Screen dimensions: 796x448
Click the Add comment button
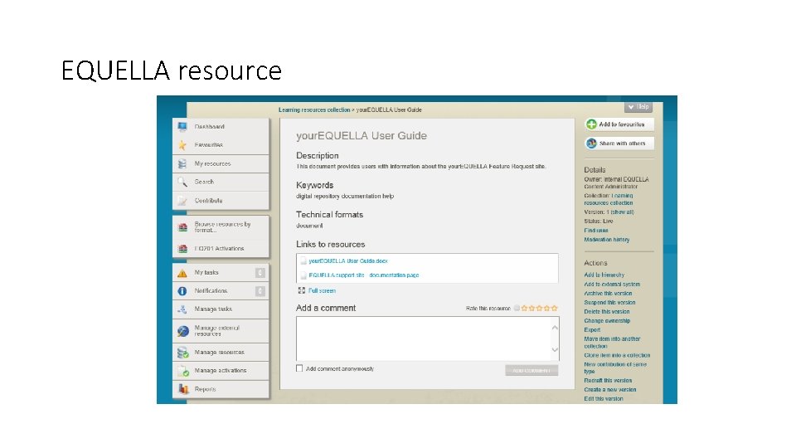(531, 370)
